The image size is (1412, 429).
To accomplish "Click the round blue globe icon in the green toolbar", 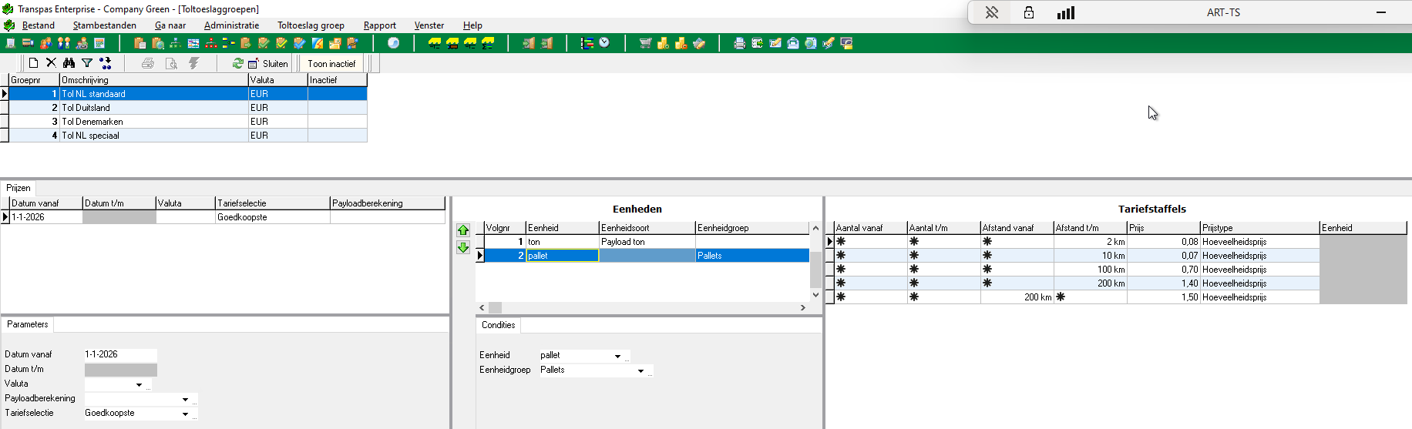I will (x=393, y=43).
